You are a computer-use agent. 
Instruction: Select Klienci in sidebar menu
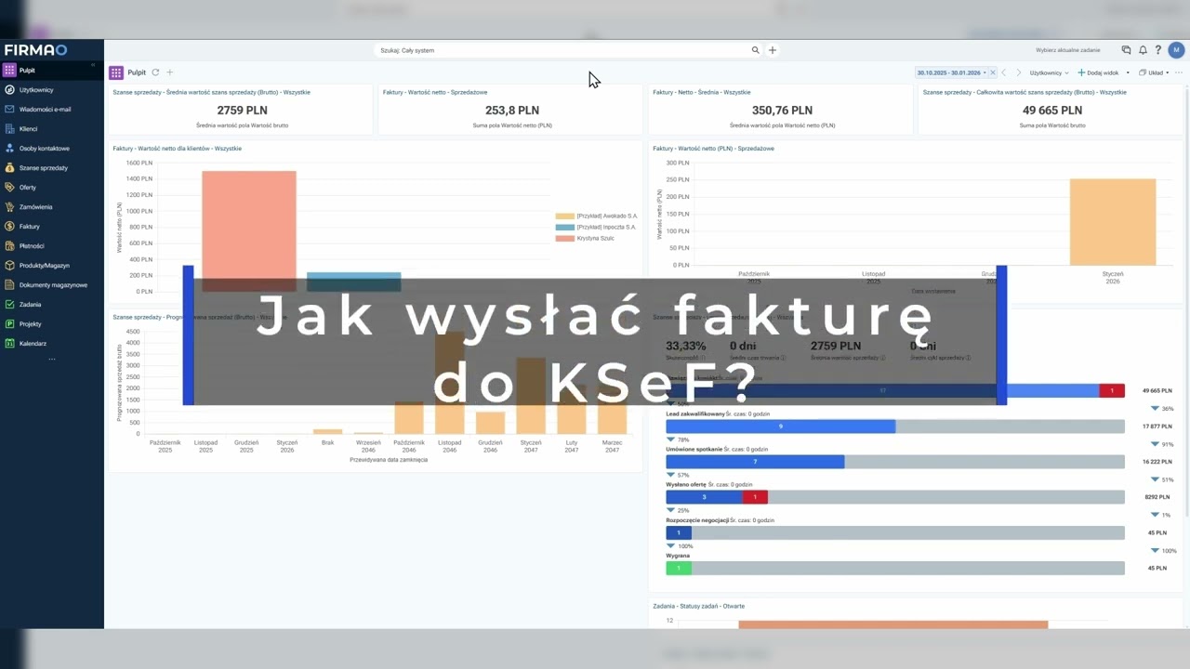pos(29,129)
